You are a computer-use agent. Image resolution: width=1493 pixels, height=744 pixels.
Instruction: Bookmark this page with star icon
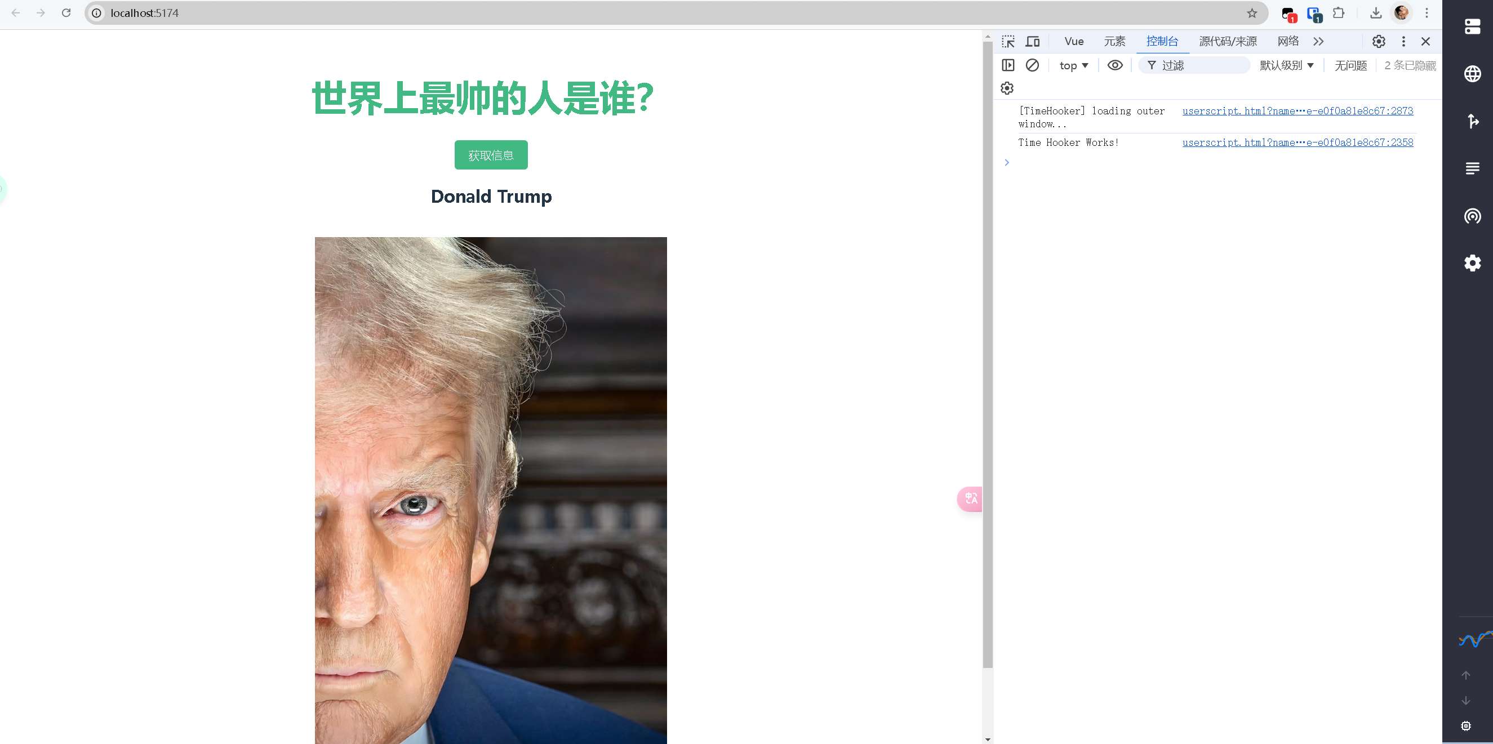click(x=1252, y=14)
